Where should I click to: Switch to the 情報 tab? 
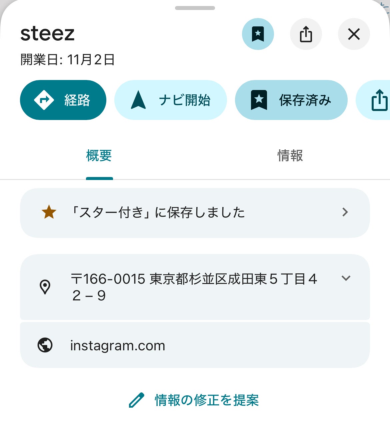click(290, 156)
